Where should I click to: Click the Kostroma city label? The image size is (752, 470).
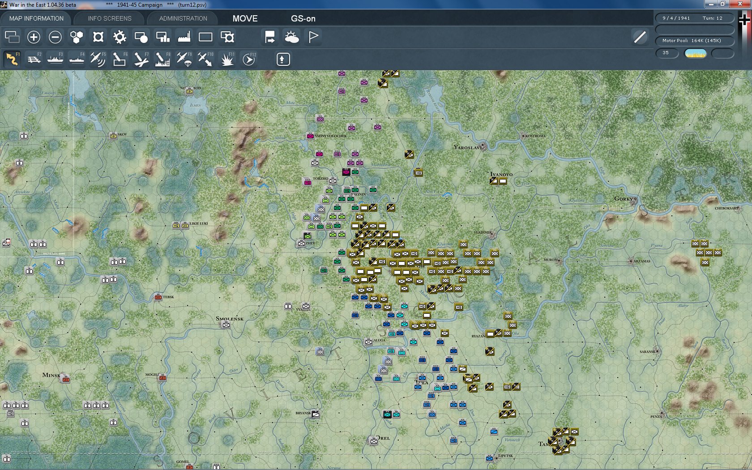[535, 136]
